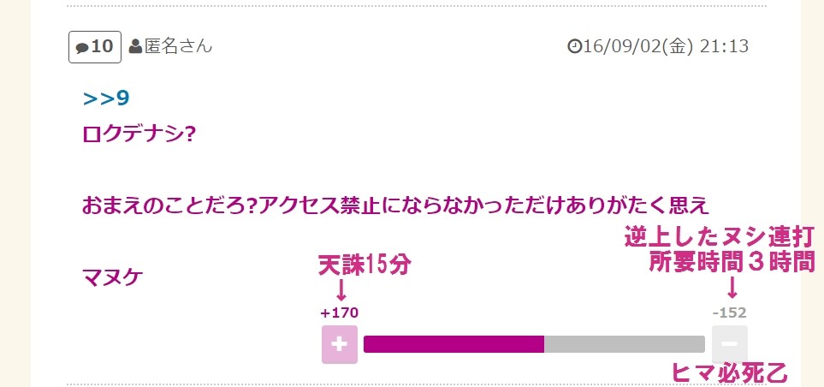824x387 pixels.
Task: Click the 匿名さん username
Action: [178, 46]
